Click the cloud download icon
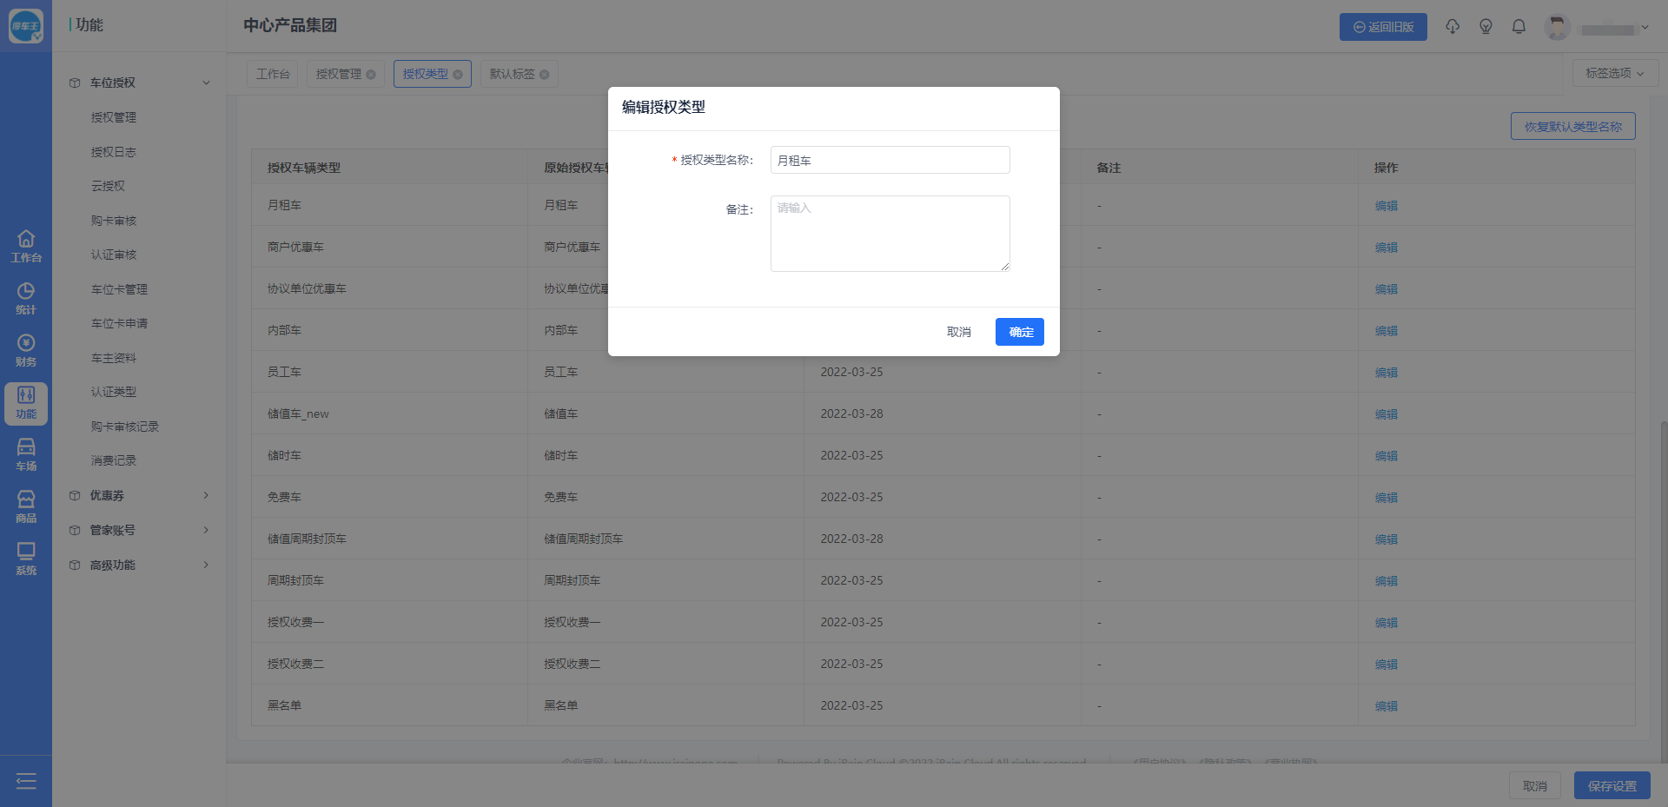This screenshot has width=1668, height=807. [x=1453, y=27]
